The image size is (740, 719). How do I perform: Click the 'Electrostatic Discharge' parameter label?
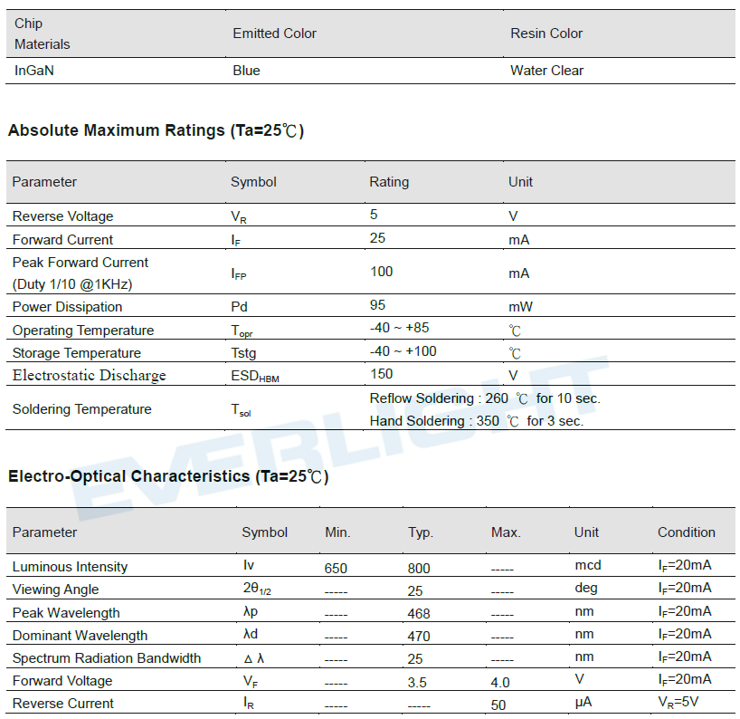coord(90,375)
